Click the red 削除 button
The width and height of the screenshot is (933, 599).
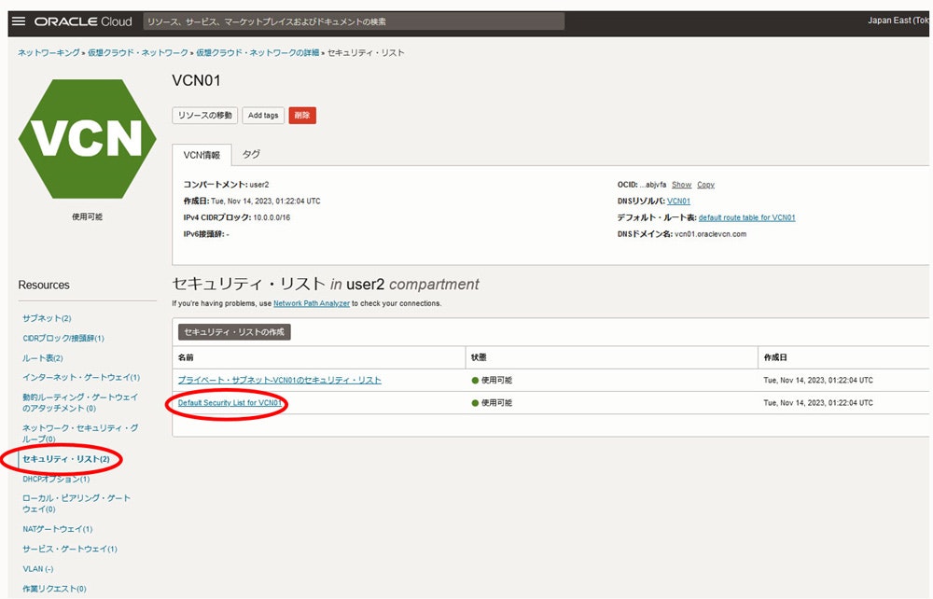302,116
